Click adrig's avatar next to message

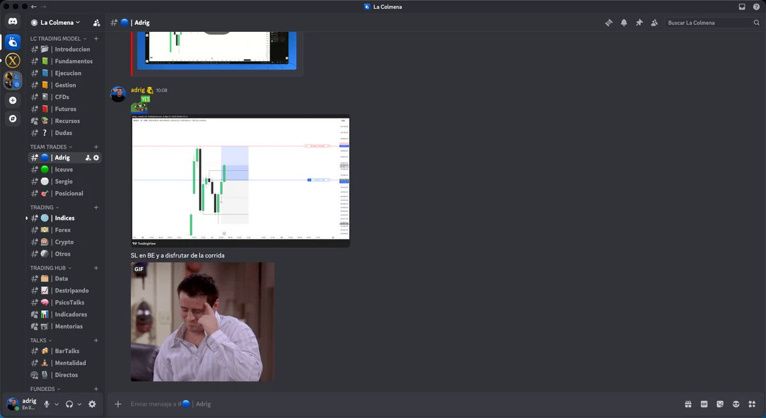[118, 94]
